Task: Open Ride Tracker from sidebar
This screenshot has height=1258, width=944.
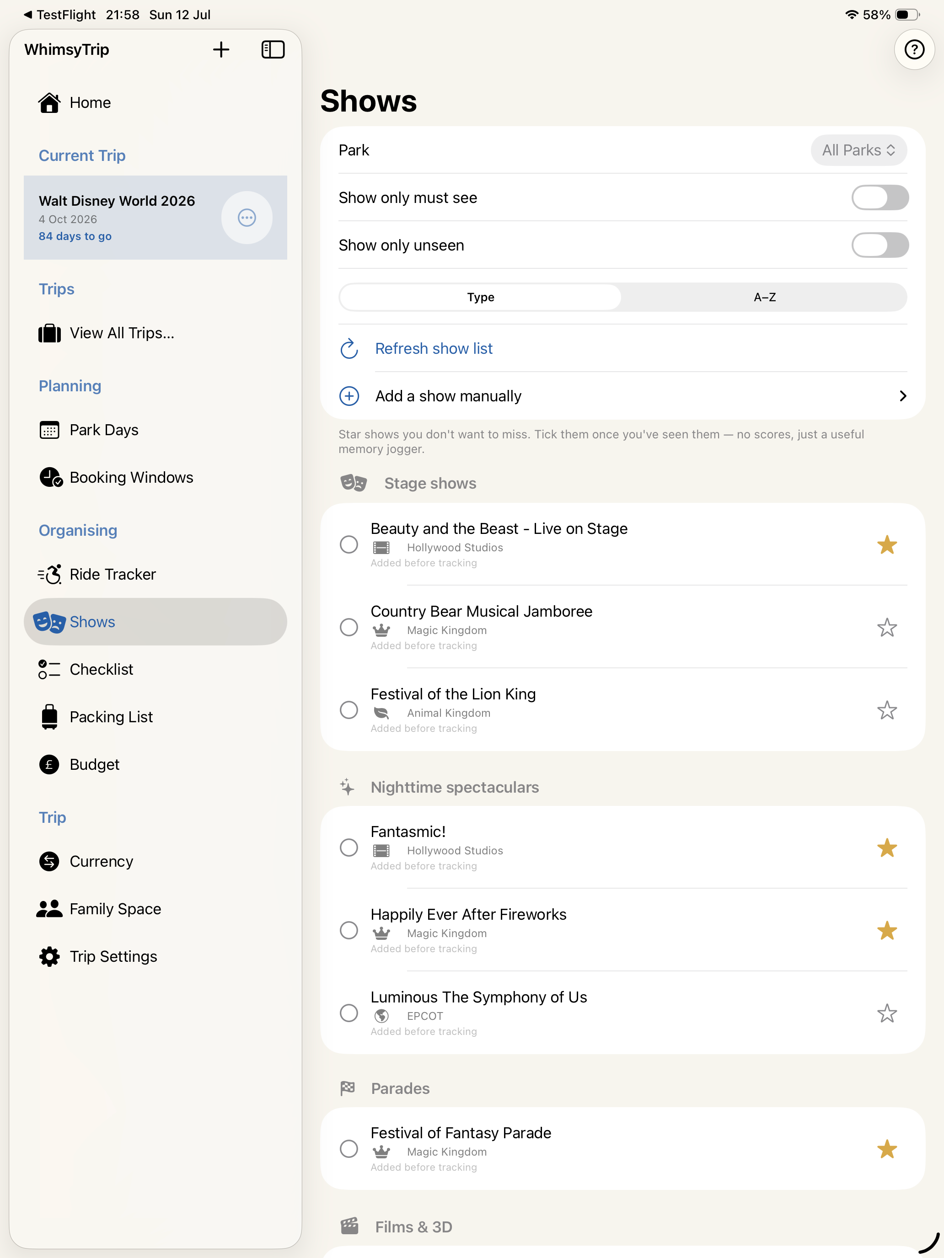Action: point(156,575)
